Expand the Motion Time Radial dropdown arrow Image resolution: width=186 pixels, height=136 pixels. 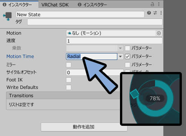120,57
